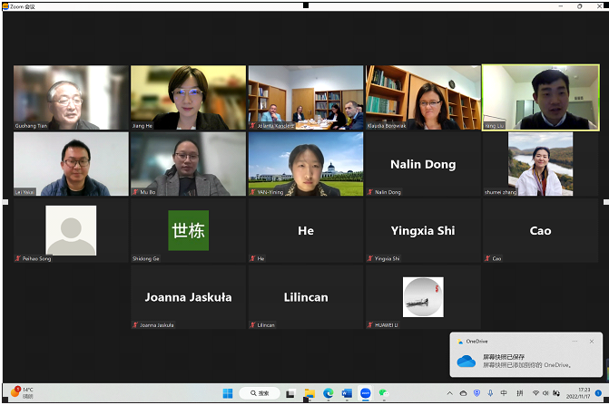Open File Explorer from the taskbar

pos(309,393)
